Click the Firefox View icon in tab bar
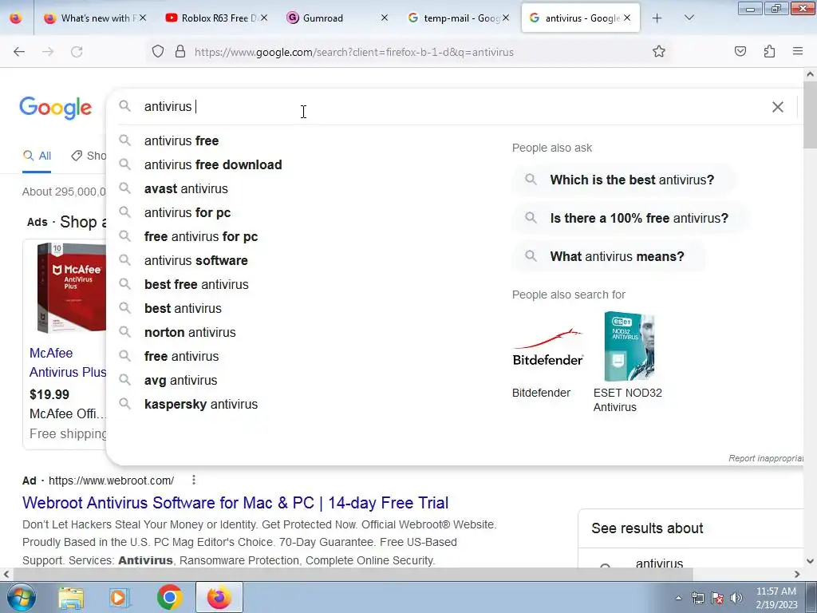The width and height of the screenshot is (817, 613). click(x=16, y=18)
